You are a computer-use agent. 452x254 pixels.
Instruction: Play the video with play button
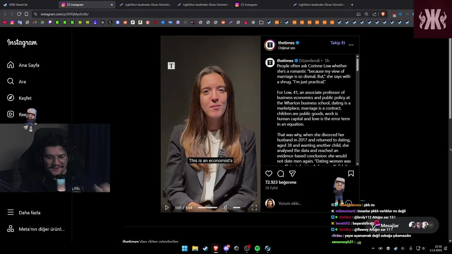[167, 208]
